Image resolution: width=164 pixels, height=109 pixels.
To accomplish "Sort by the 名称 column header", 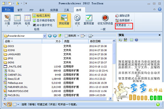I will 23,41.
